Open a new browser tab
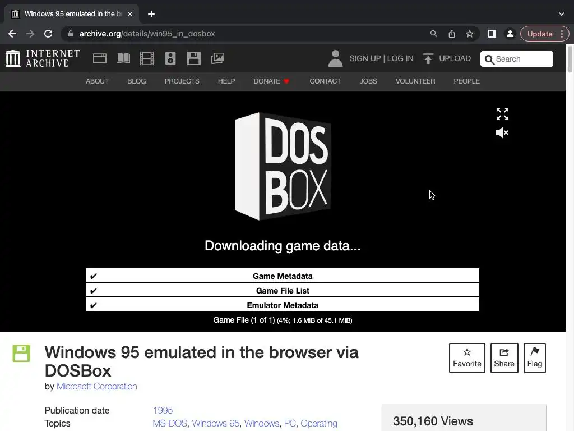The height and width of the screenshot is (431, 574). coord(151,14)
